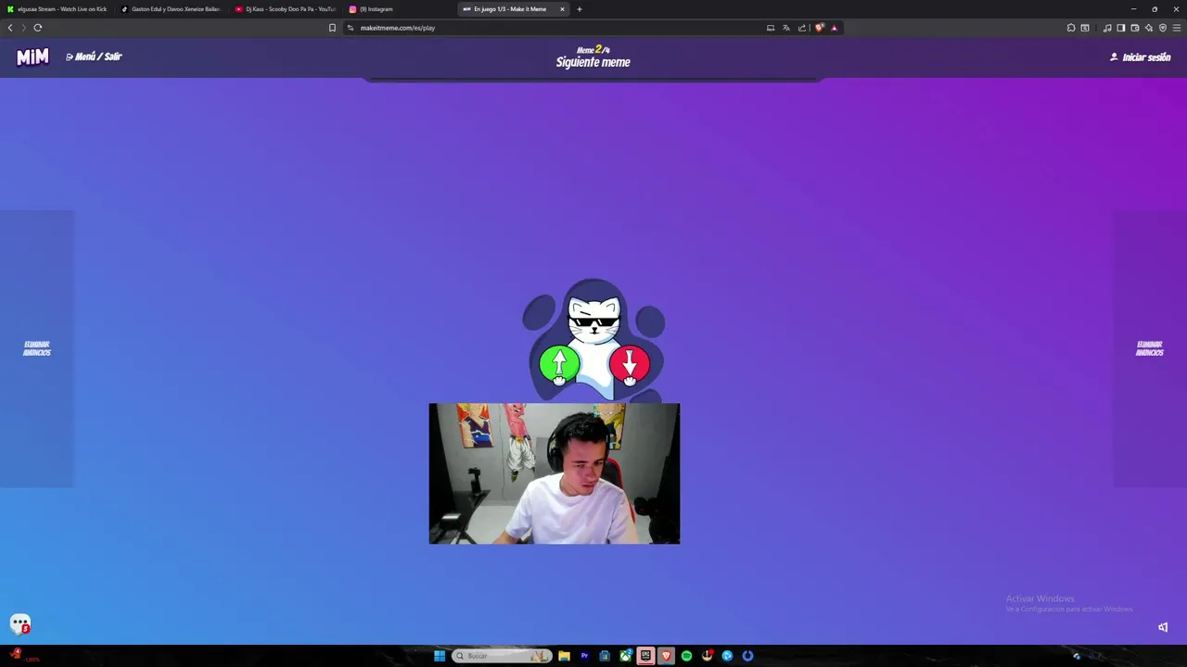Reload the current page

coord(38,28)
